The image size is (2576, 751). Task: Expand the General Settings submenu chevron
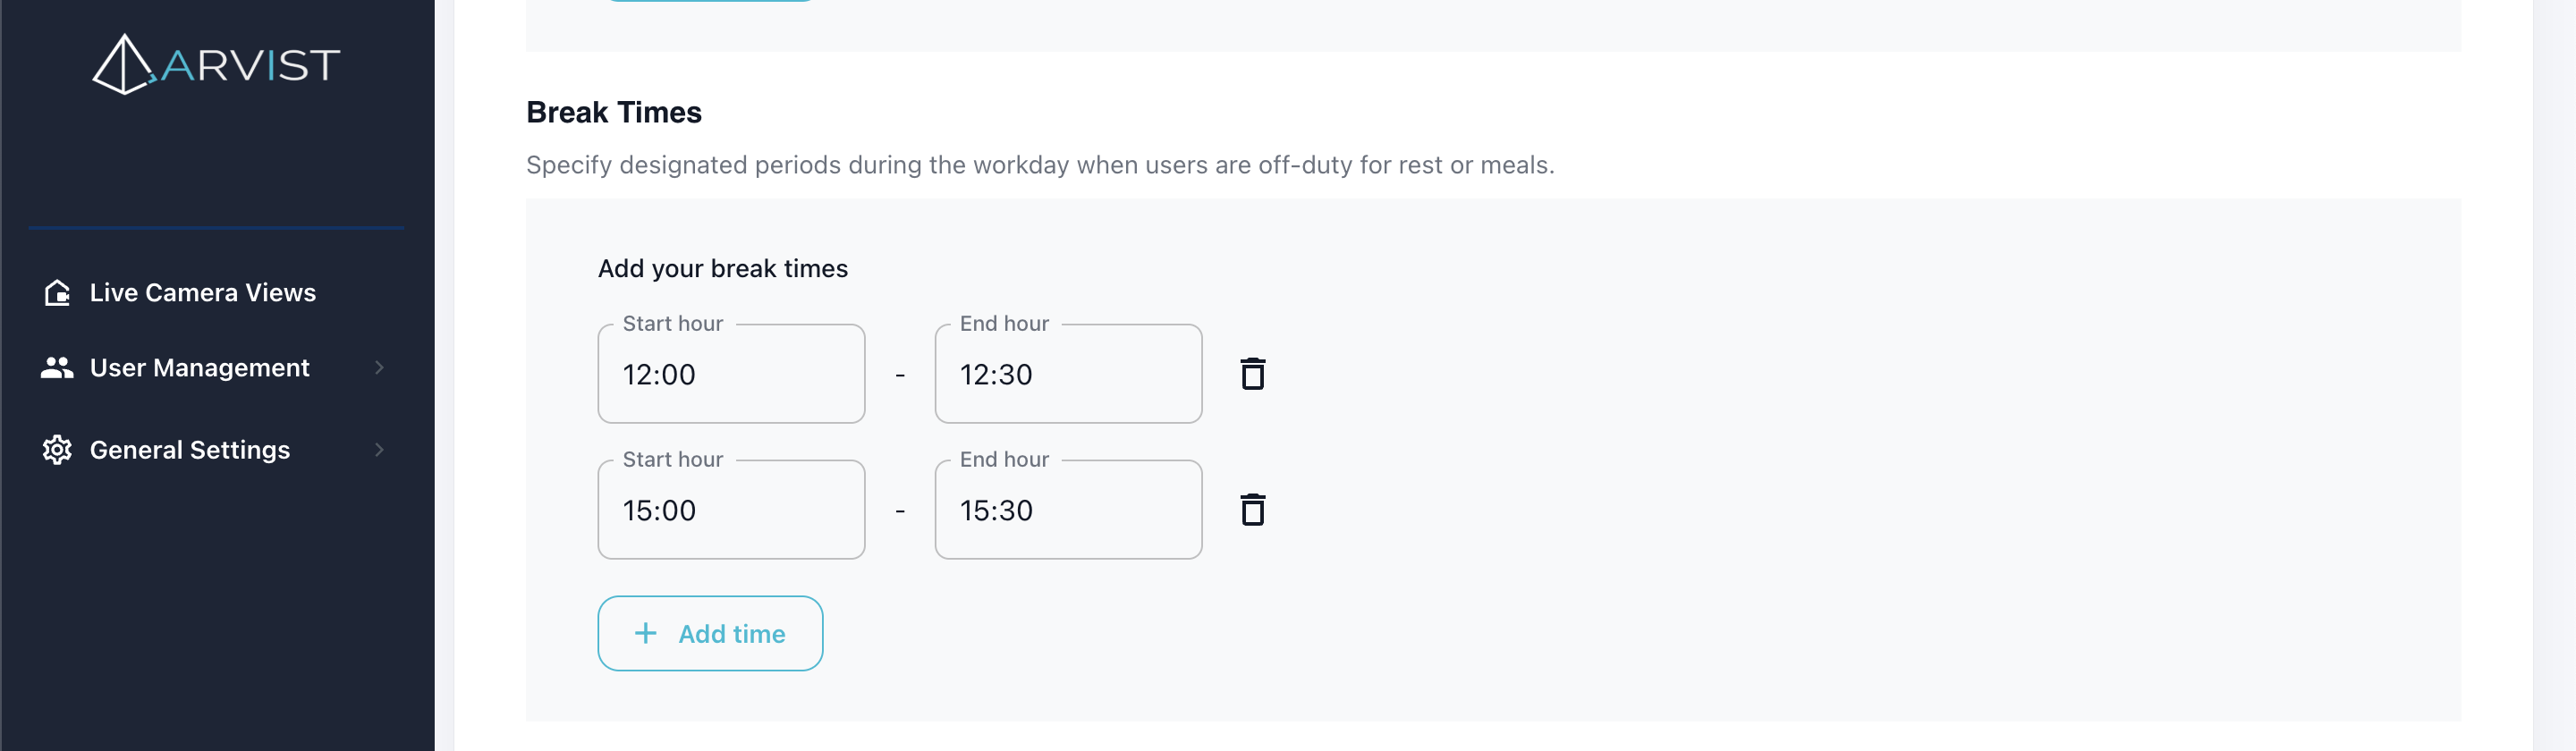click(x=379, y=450)
